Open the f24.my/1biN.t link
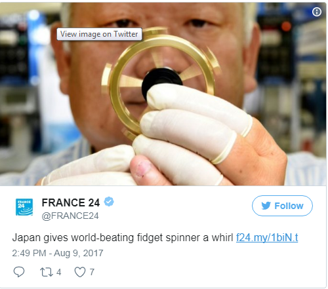This screenshot has width=328, height=289. tap(267, 238)
